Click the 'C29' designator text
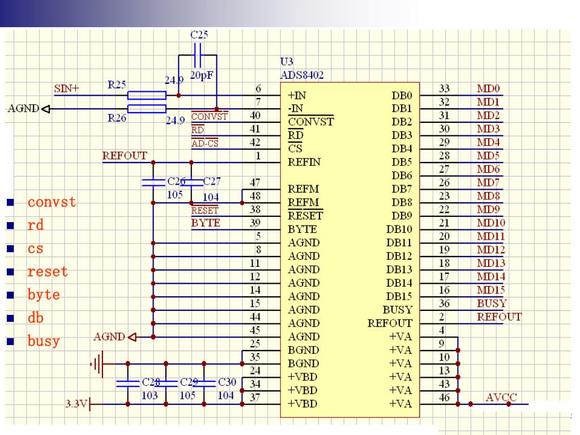Screen dimensions: 580x435 click(x=189, y=382)
